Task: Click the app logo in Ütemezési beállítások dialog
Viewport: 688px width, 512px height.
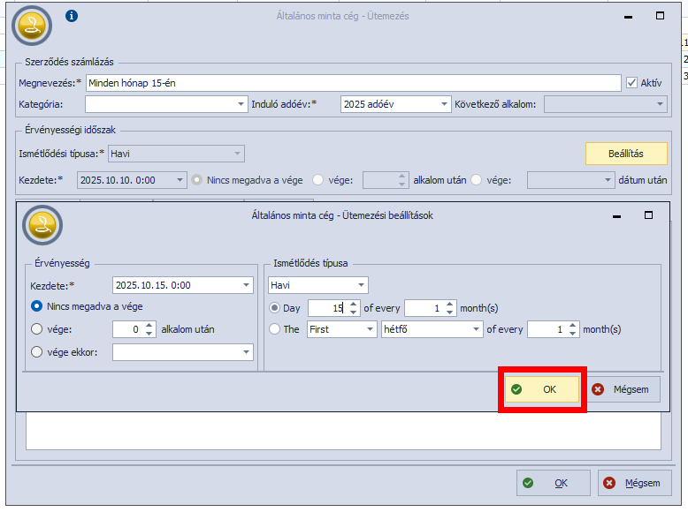Action: tap(42, 226)
